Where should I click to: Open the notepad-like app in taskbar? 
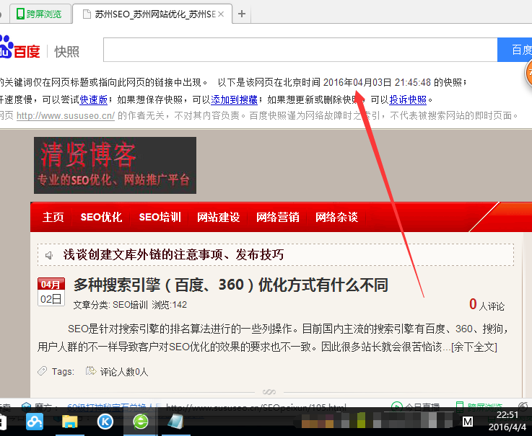175,421
